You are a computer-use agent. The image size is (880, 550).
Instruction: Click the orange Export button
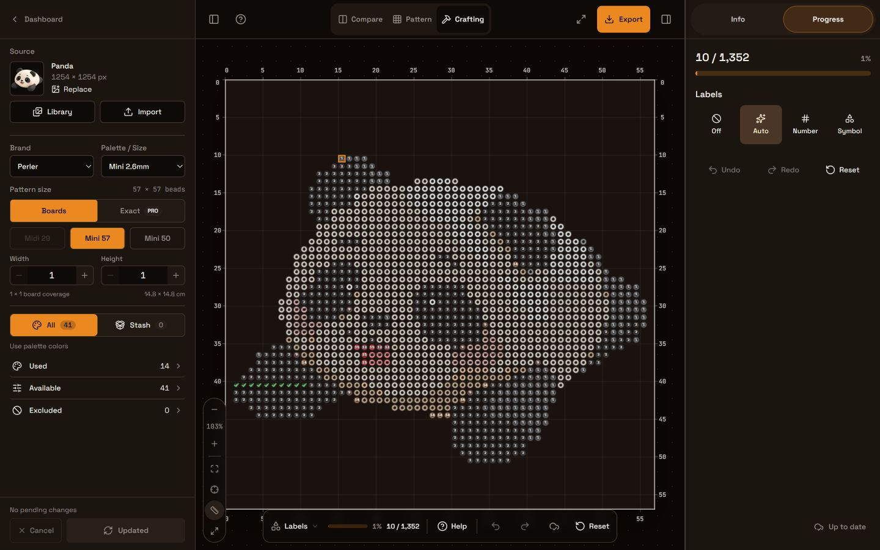click(623, 20)
